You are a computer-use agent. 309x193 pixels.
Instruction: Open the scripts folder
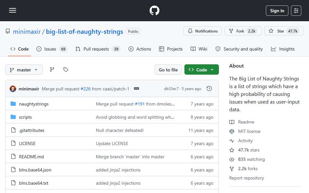25,117
